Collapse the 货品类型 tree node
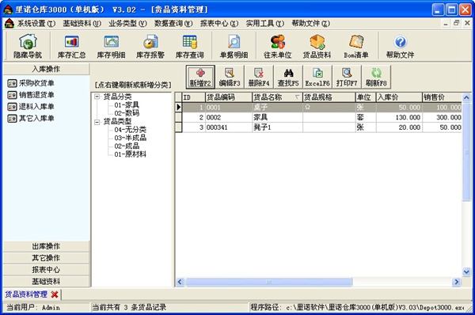This screenshot has width=475, height=315. [97, 122]
